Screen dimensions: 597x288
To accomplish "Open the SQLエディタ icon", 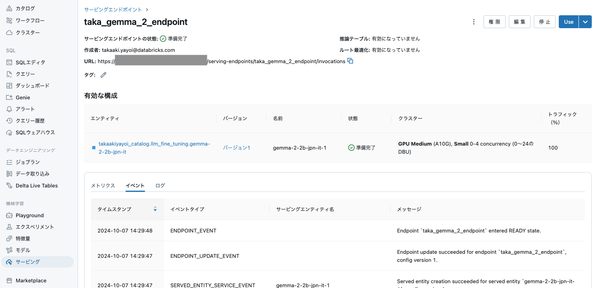I will point(10,62).
